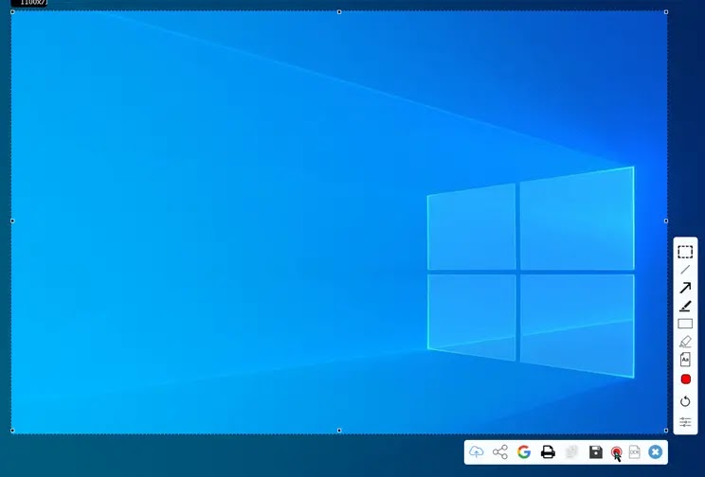Choose the line drawing tool
Viewport: 705px width, 477px height.
click(685, 270)
